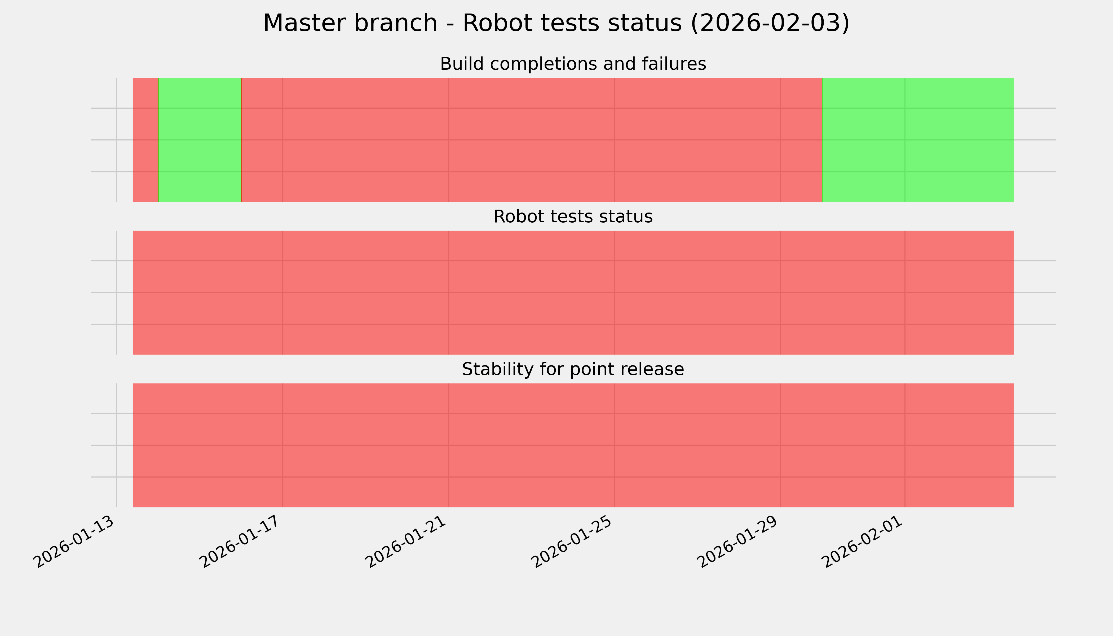Click the 'Build completions and failures' subplot title
The width and height of the screenshot is (1113, 636).
click(573, 64)
